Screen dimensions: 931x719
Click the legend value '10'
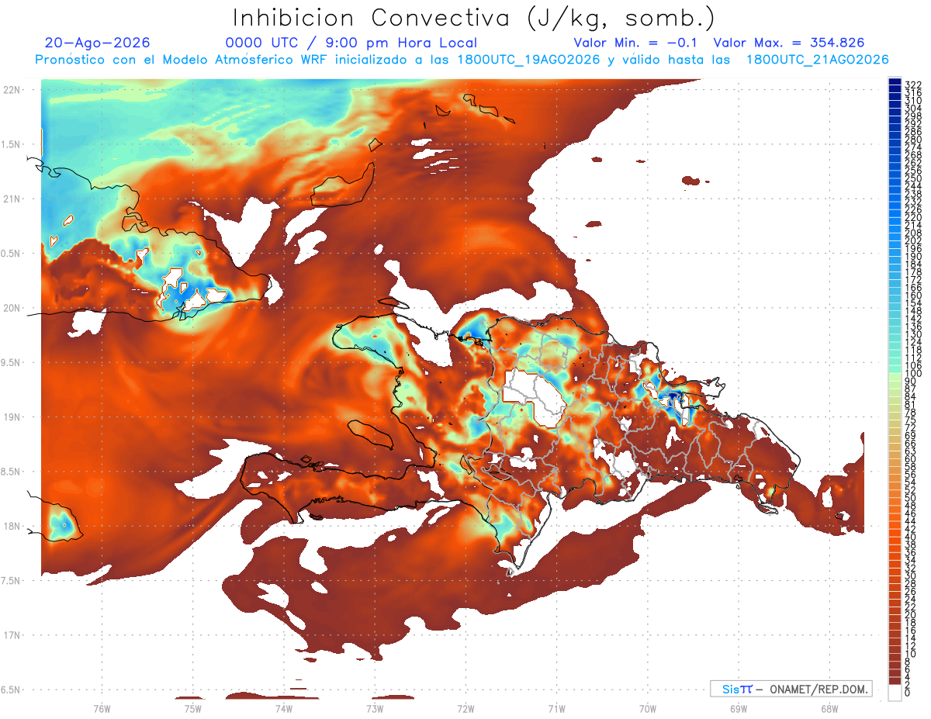910,654
